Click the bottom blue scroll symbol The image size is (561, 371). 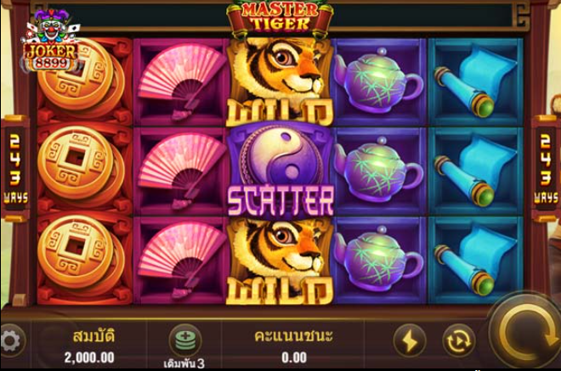(475, 260)
